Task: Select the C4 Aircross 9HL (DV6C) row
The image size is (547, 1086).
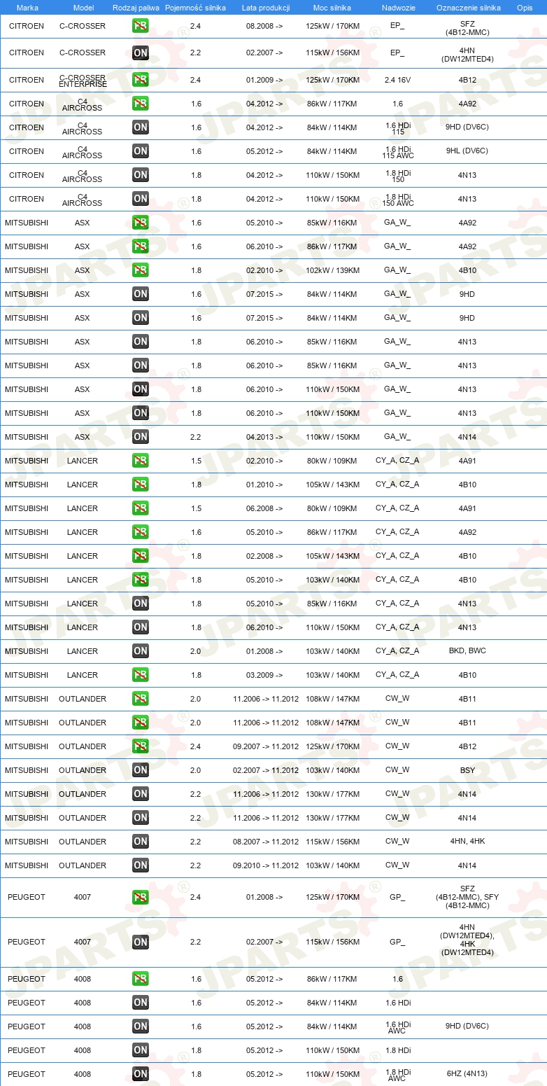Action: click(273, 151)
